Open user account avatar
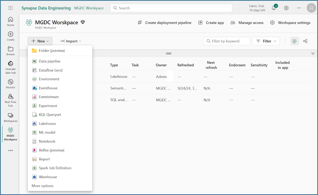 tap(311, 8)
